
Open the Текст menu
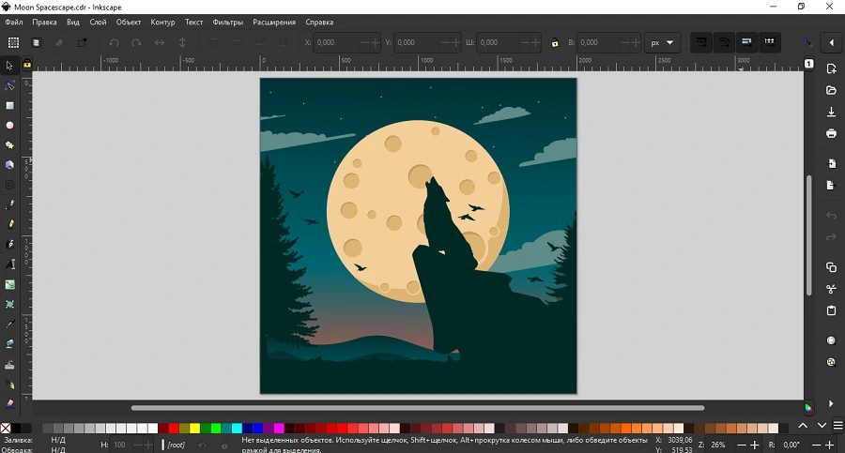coord(193,23)
